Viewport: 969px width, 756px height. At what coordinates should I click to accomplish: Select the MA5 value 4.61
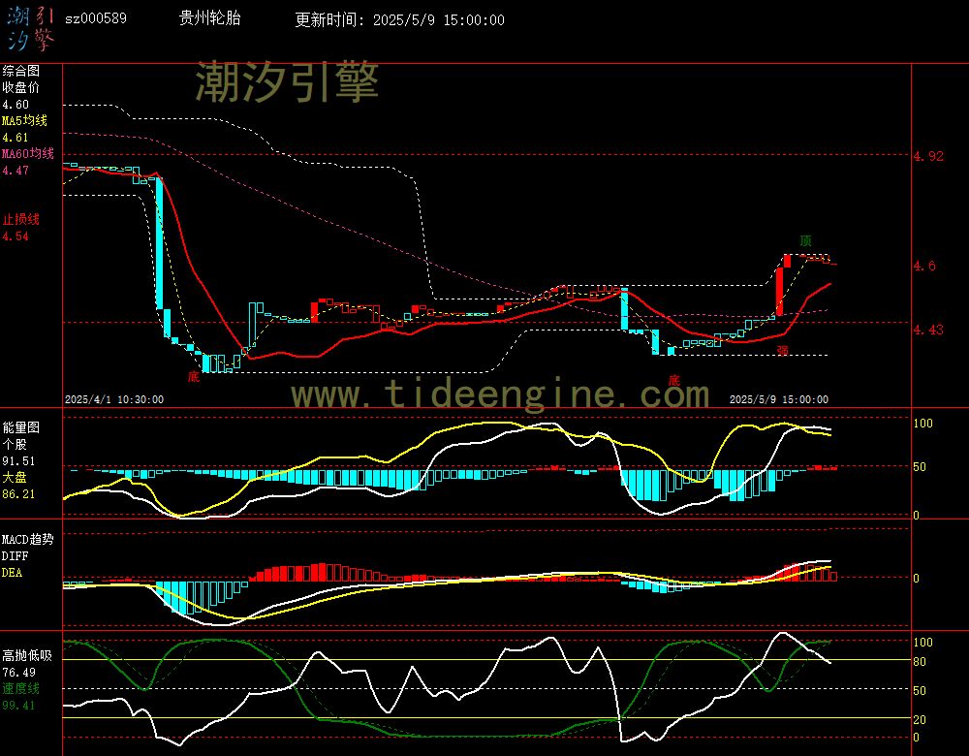coord(16,138)
